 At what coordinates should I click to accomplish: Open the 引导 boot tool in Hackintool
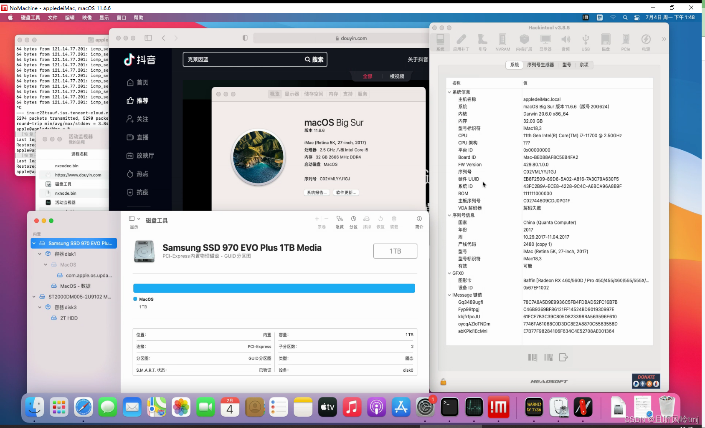[x=482, y=43]
